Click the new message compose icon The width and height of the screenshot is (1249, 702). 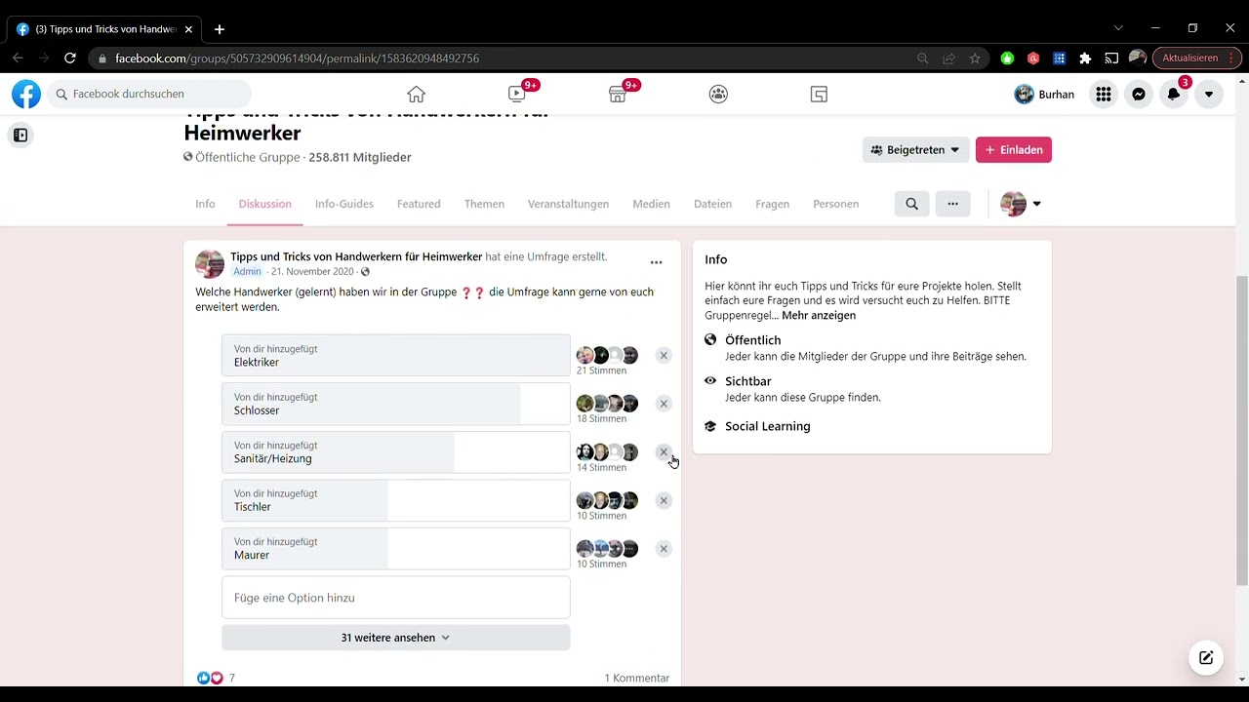pyautogui.click(x=1206, y=657)
